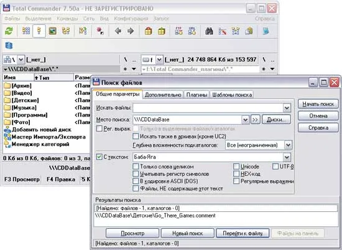
Task: Tick 'Только слова целиком' checkbox
Action: 136,166
